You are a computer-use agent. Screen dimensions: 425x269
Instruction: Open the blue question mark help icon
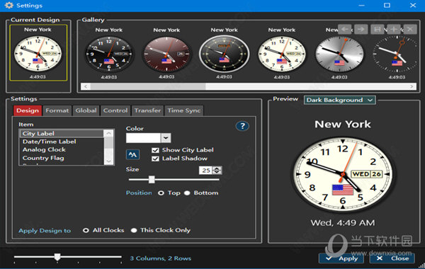[242, 126]
